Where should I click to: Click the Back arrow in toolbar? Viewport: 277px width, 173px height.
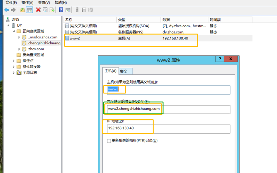click(6, 10)
